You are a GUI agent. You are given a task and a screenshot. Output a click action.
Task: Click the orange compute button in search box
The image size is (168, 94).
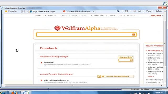134,34
